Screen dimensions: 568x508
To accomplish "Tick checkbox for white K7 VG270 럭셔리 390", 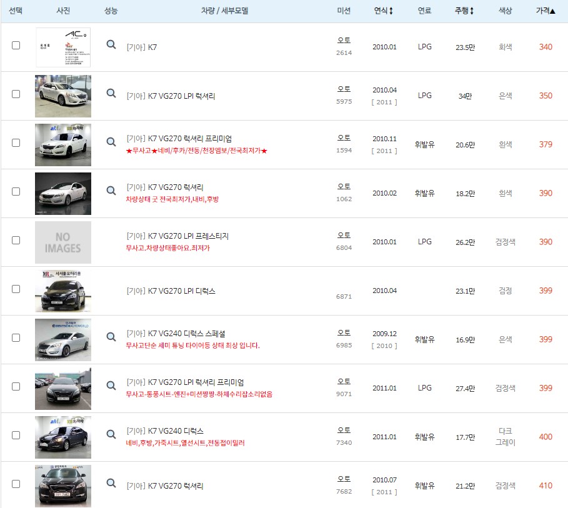I will pos(16,192).
